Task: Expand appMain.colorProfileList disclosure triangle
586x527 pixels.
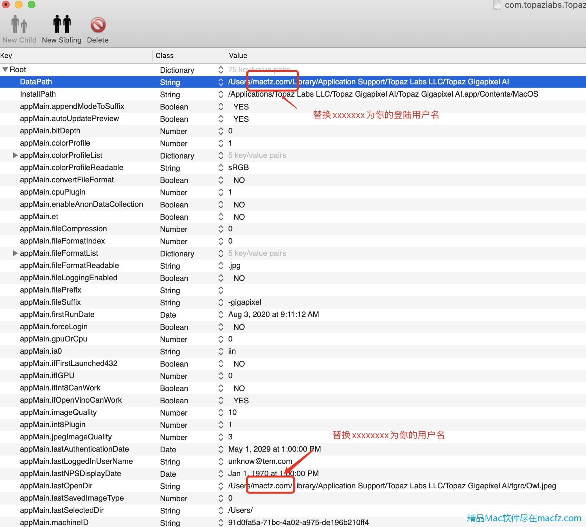Action: [x=15, y=155]
